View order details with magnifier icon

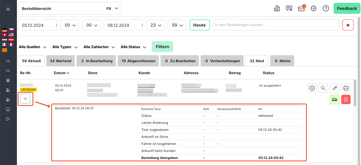point(323,88)
